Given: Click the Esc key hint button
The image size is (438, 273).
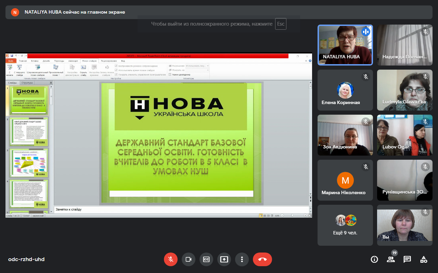Looking at the screenshot, I should tap(281, 24).
